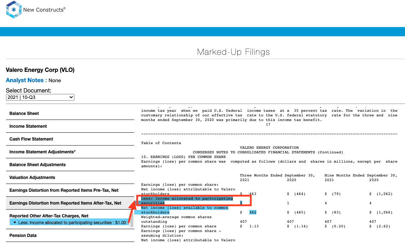
Task: Click the Table of Contents text in filing
Action: point(161,143)
